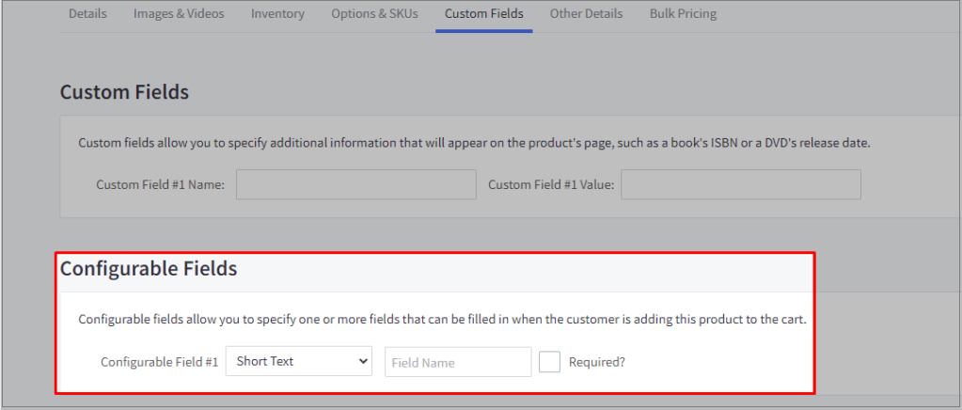The width and height of the screenshot is (962, 410).
Task: Click the active Custom Fields tab
Action: 483,14
